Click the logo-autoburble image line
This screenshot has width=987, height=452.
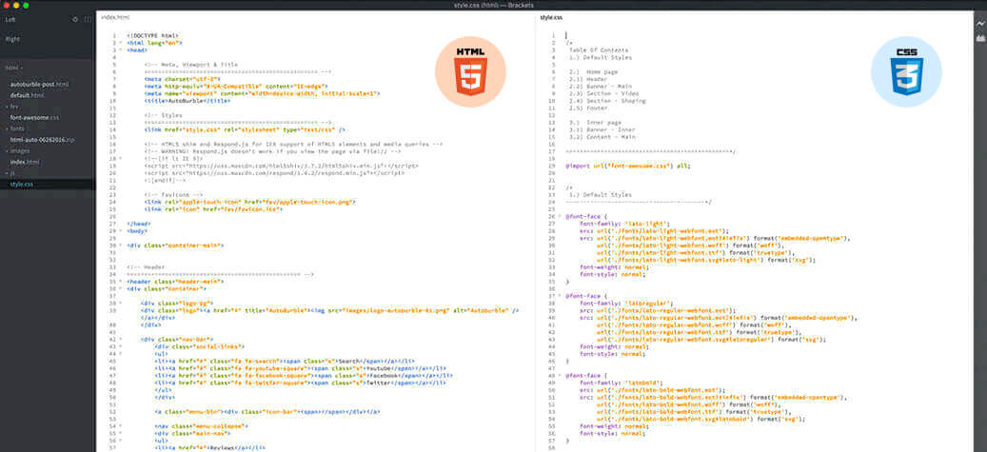point(330,310)
